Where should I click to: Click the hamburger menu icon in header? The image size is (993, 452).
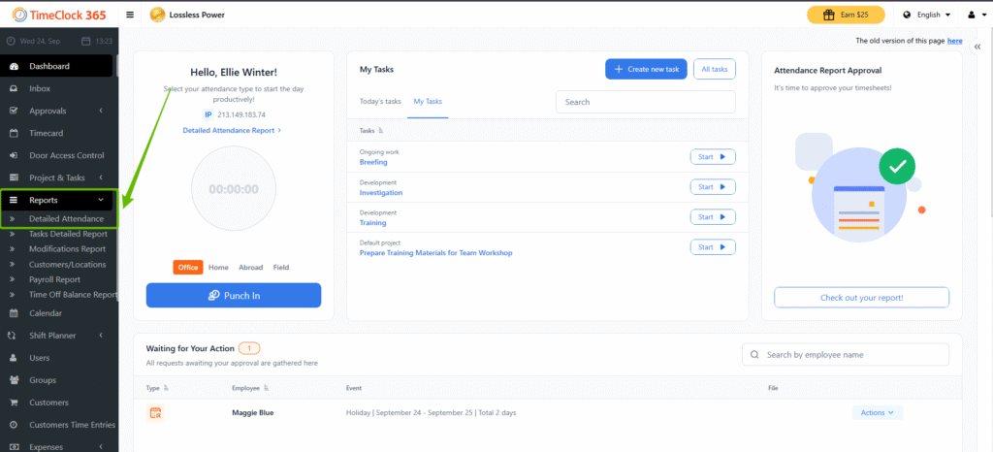pos(131,15)
